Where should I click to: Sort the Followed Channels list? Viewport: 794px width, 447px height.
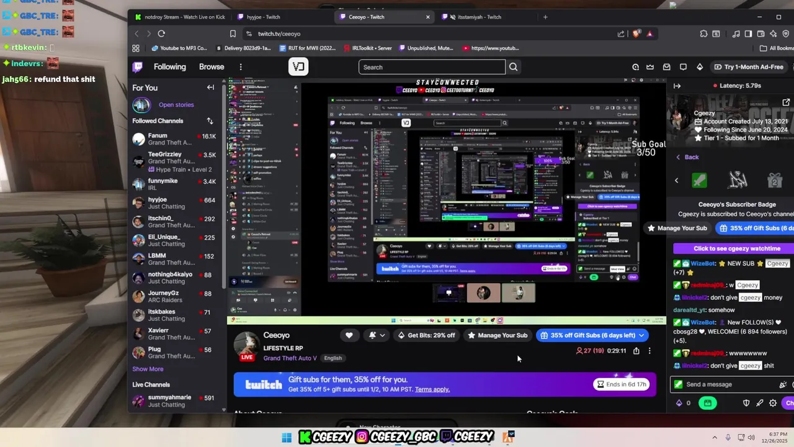(210, 121)
